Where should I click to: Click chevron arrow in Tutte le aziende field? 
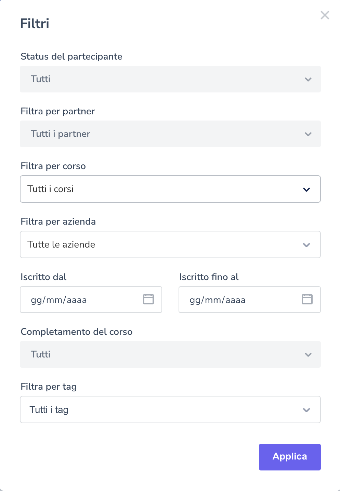(306, 245)
